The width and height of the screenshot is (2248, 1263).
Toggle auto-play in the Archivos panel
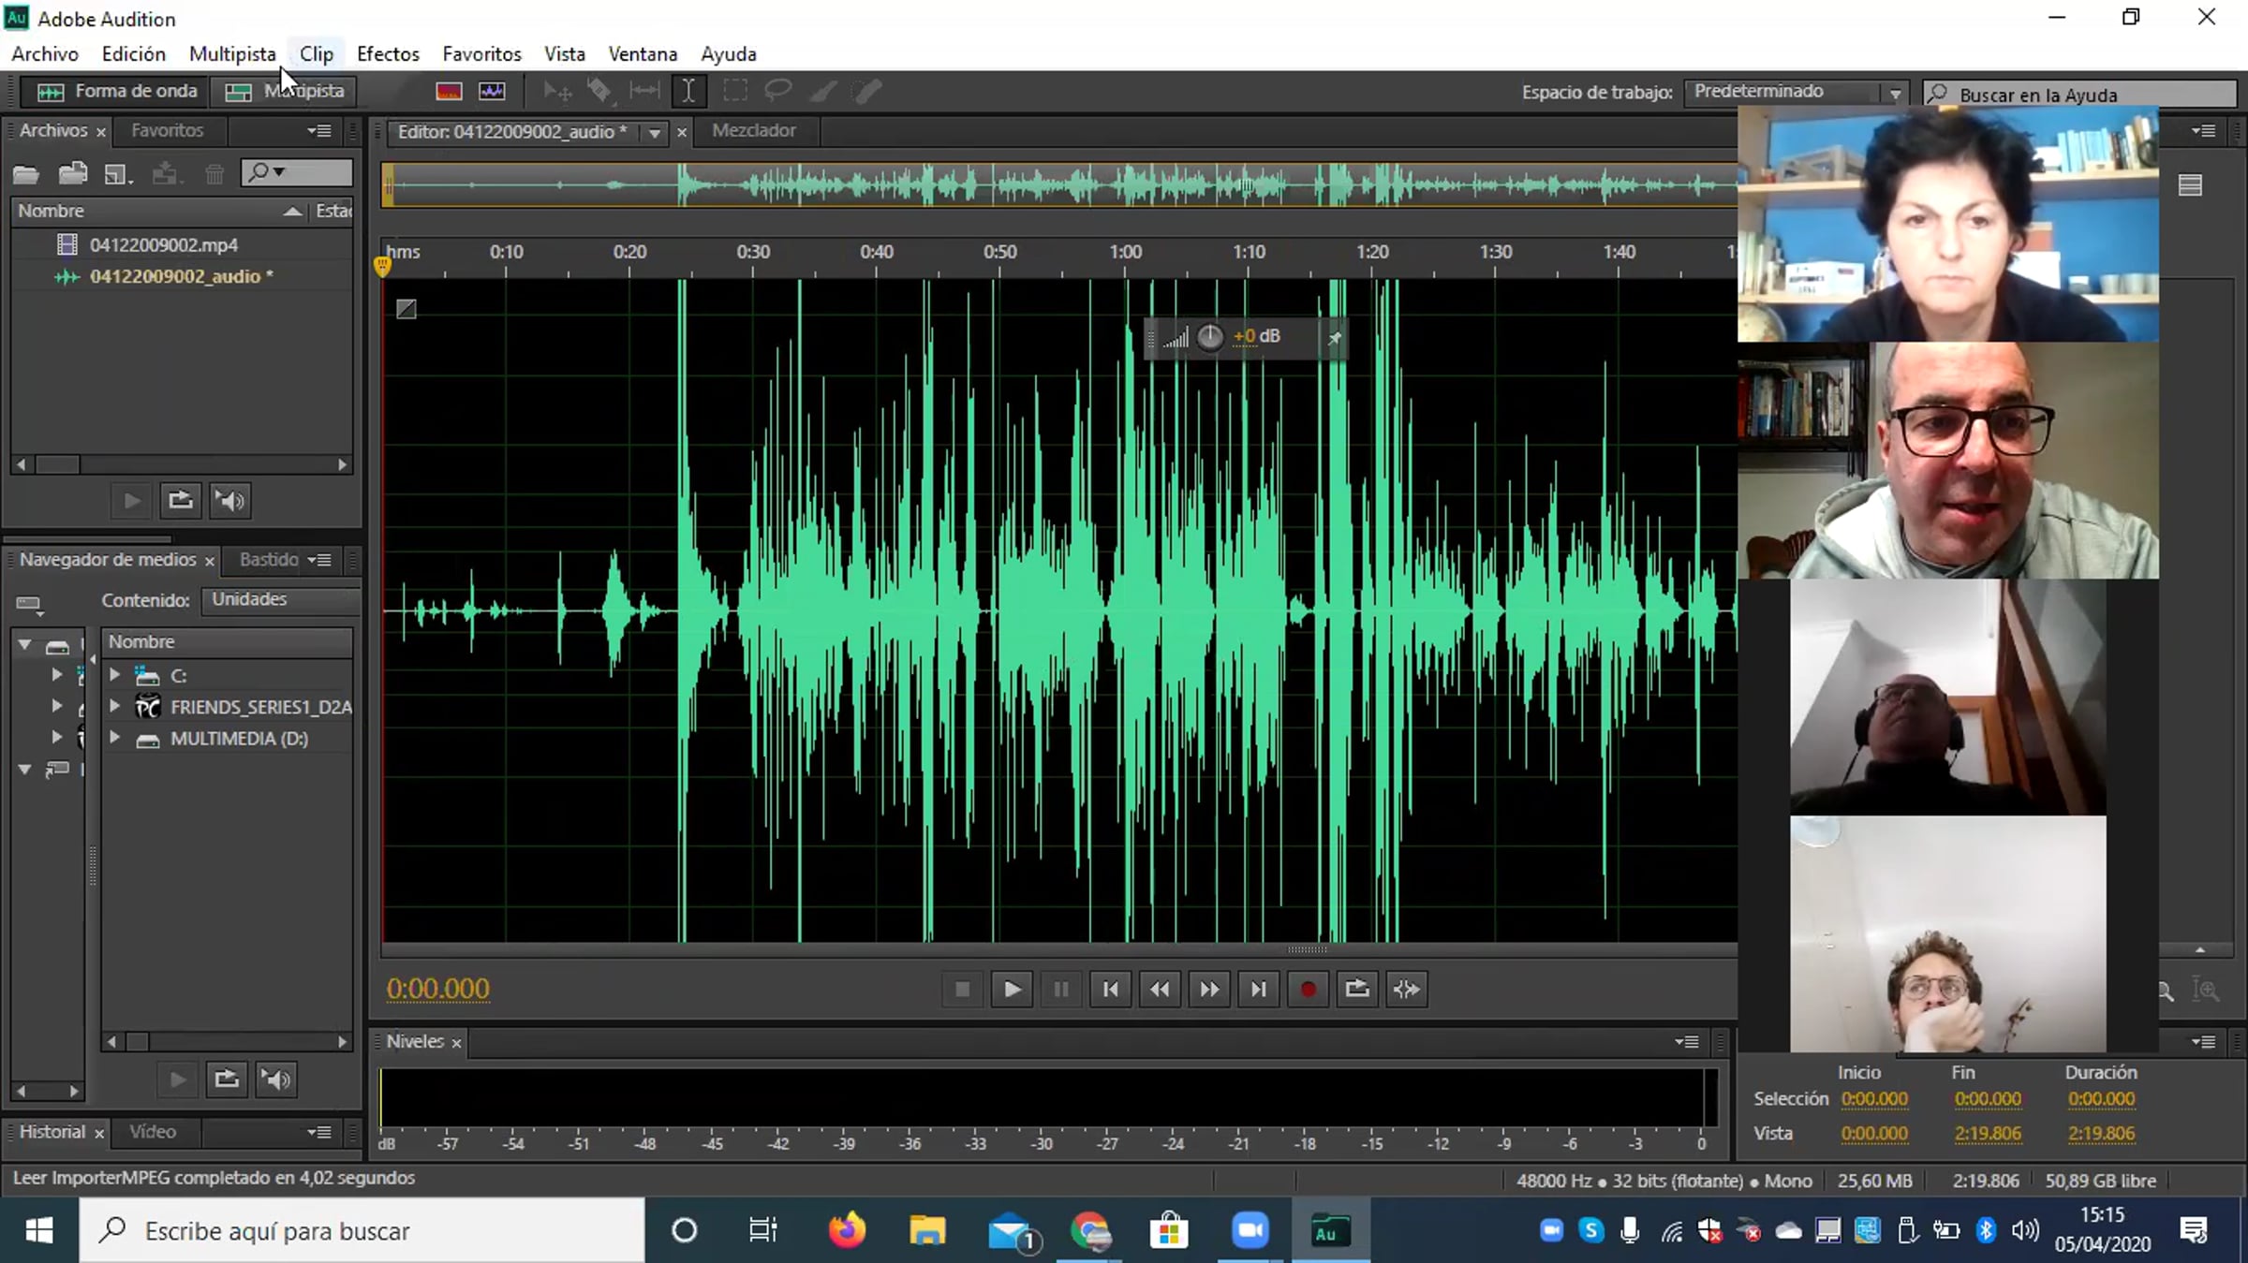click(229, 501)
